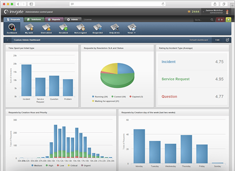Show Resolved requests
Image resolution: width=235 pixels, height=171 pixels.
pyautogui.click(x=63, y=28)
